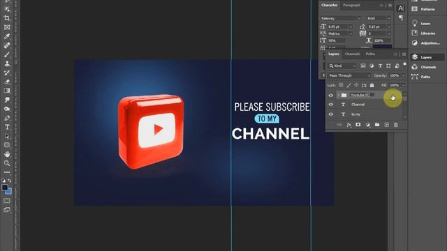Select the Smudge tool

[7, 100]
